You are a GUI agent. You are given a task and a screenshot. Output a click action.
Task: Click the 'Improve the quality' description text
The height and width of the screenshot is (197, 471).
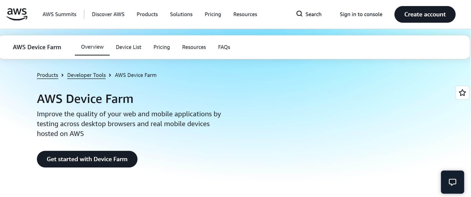click(x=129, y=124)
